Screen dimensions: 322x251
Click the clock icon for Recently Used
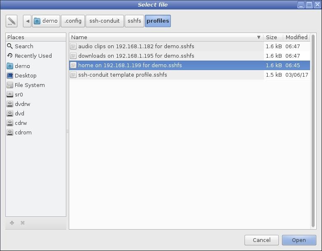tap(9, 56)
